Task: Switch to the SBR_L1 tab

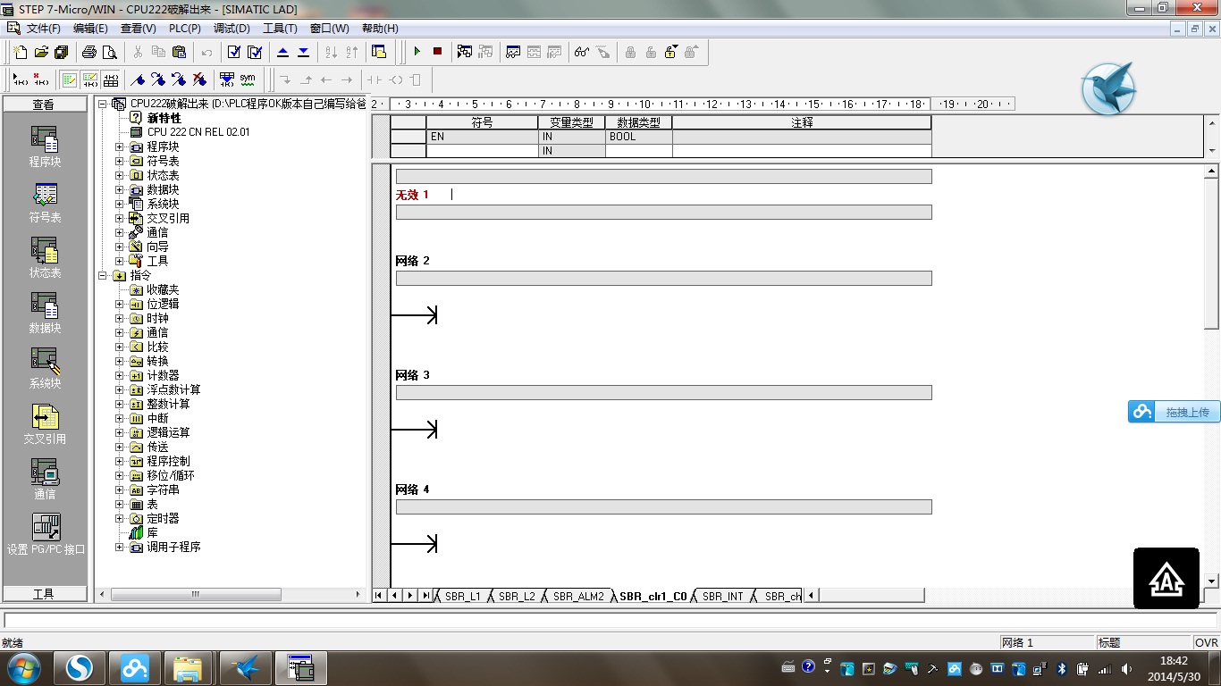Action: (x=462, y=596)
